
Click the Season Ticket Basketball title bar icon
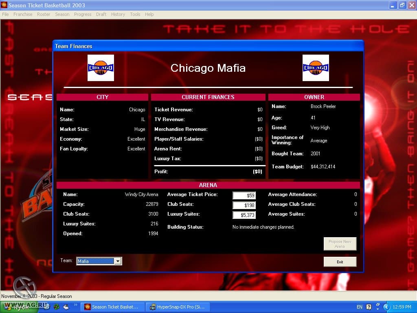[4, 5]
